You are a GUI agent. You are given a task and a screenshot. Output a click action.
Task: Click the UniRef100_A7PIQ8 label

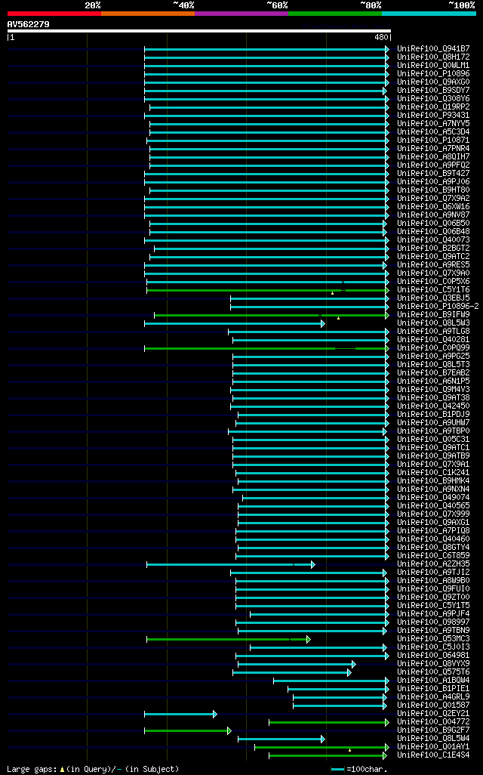[434, 530]
